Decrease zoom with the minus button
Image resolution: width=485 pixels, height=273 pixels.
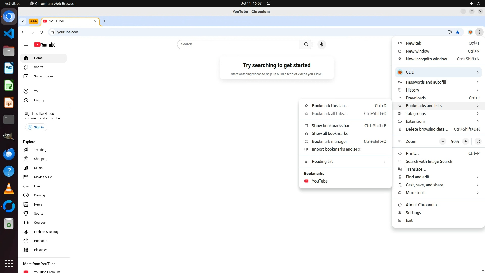coord(442,141)
